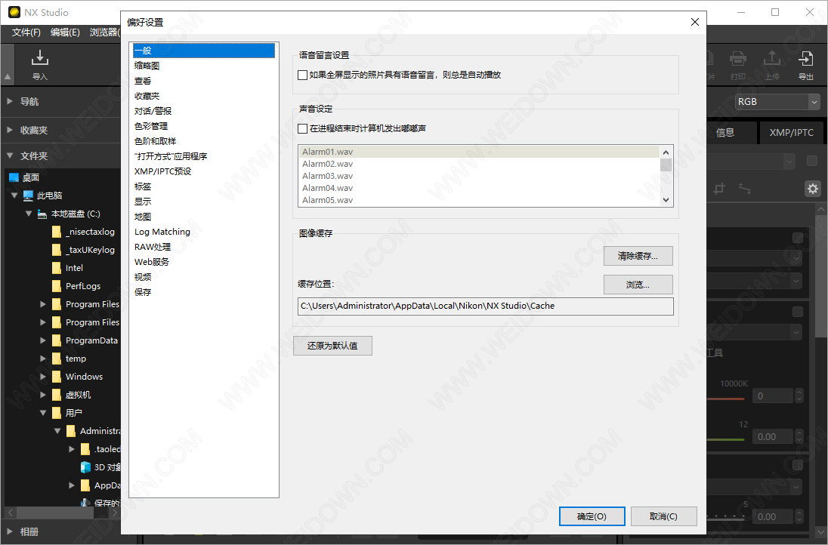Open the 文件(F) menu
Image resolution: width=828 pixels, height=545 pixels.
[26, 32]
